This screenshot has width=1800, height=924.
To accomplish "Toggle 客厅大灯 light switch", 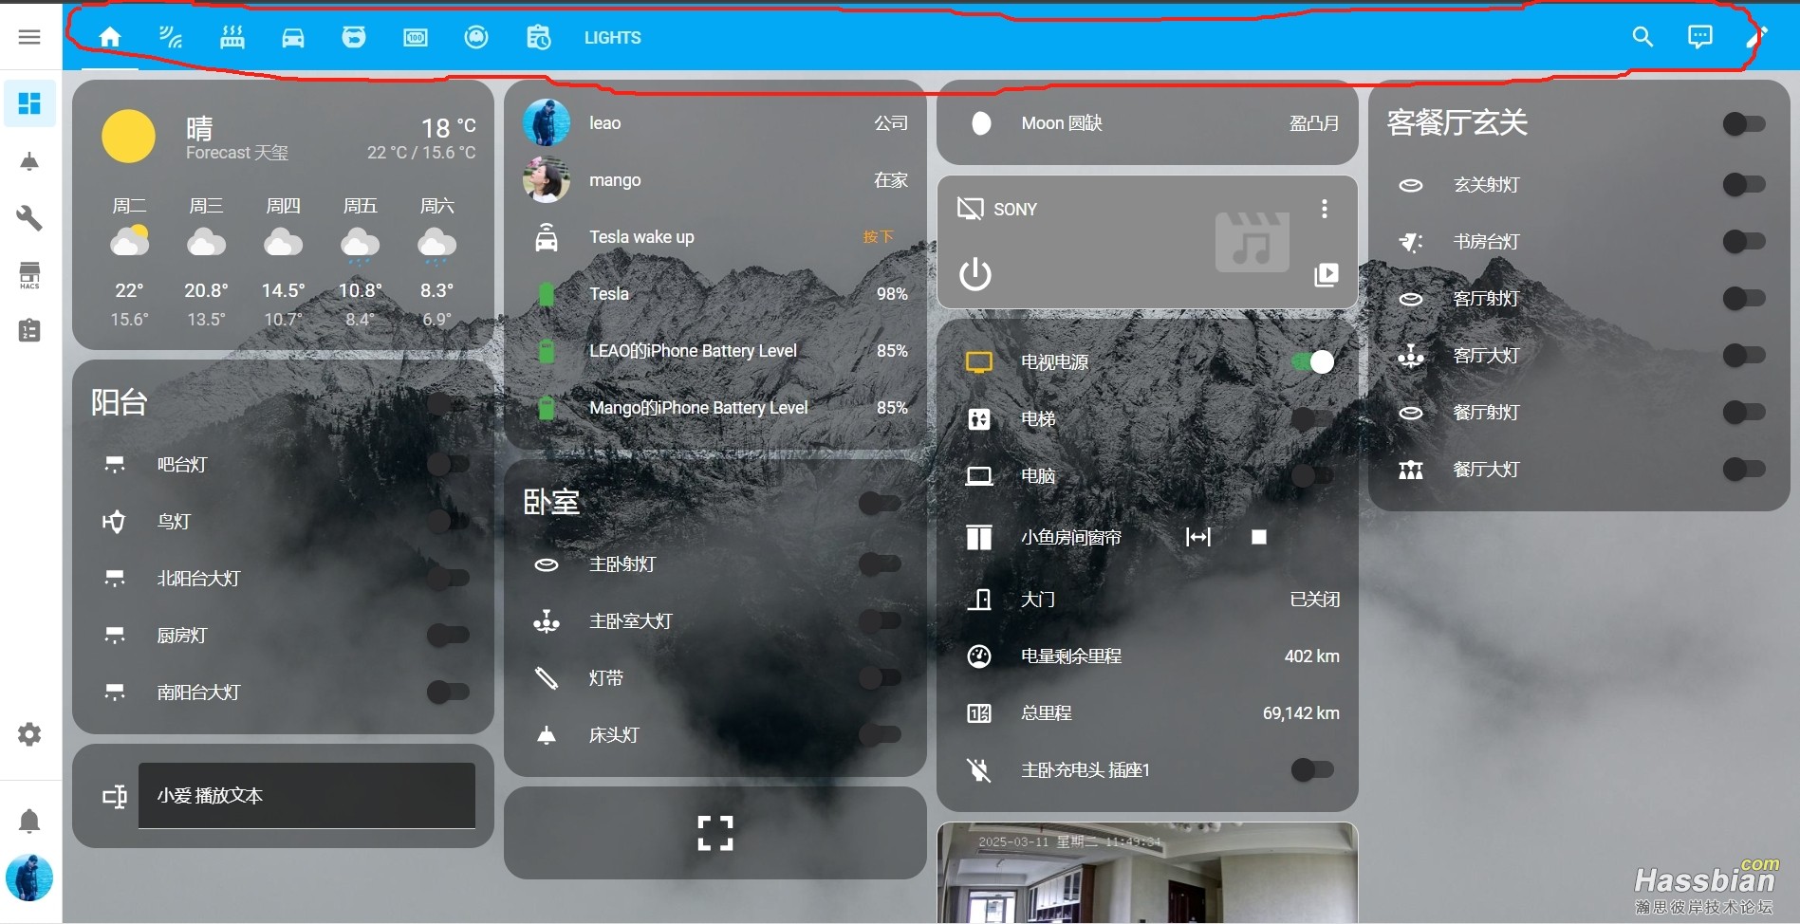I will 1744,355.
